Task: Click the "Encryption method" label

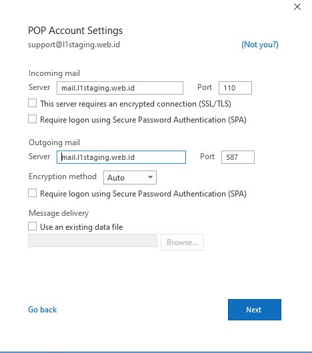Action: [63, 176]
